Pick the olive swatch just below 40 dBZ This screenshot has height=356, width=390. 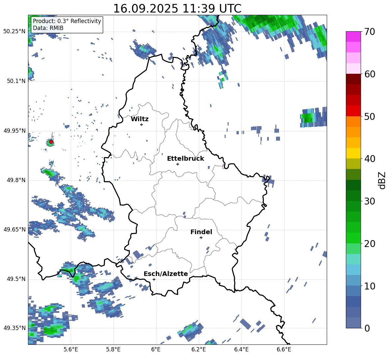coord(353,164)
